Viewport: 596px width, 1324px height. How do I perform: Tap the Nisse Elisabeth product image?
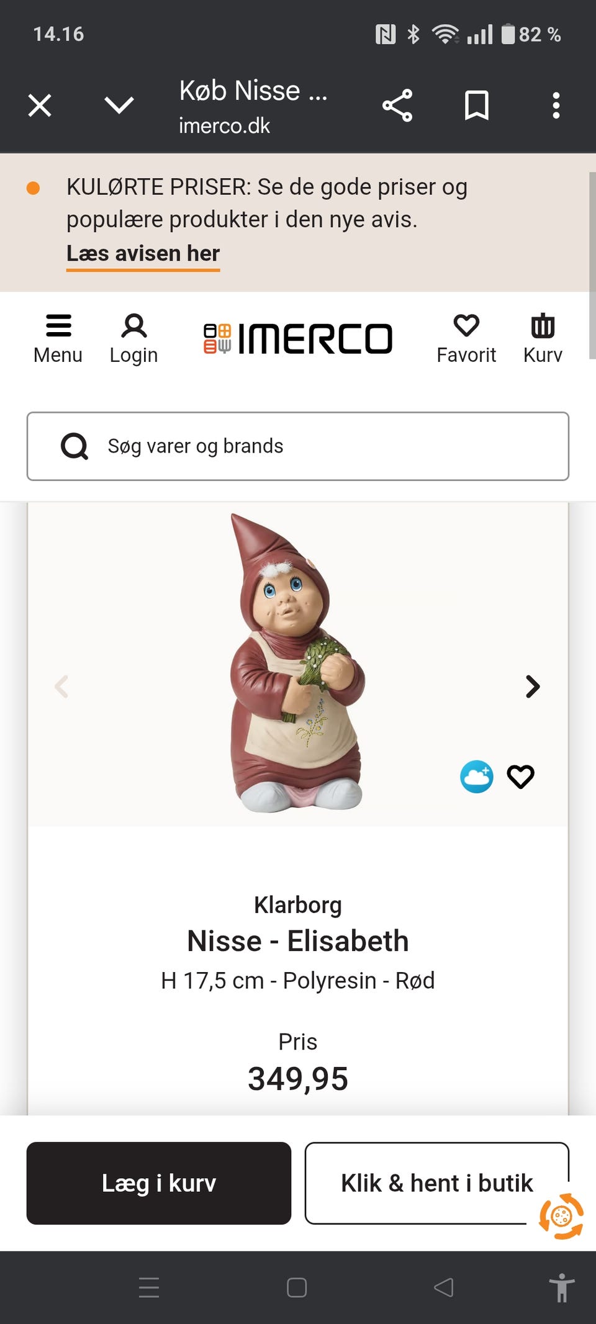297,662
